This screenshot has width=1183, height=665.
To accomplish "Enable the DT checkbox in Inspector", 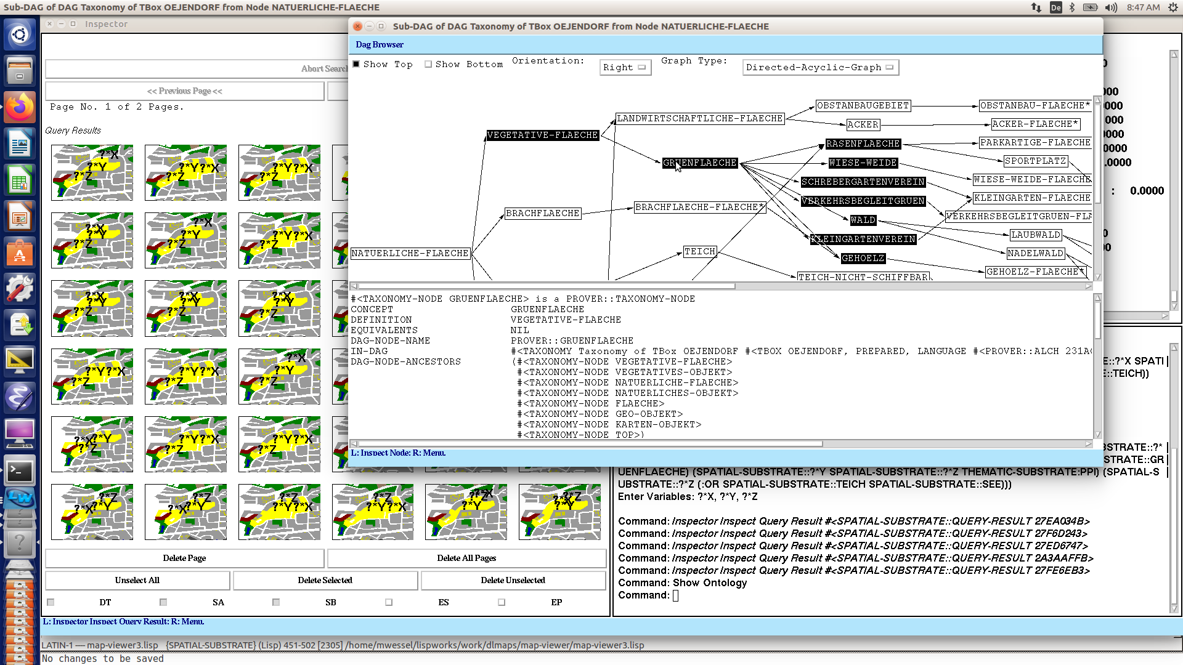I will pos(51,602).
